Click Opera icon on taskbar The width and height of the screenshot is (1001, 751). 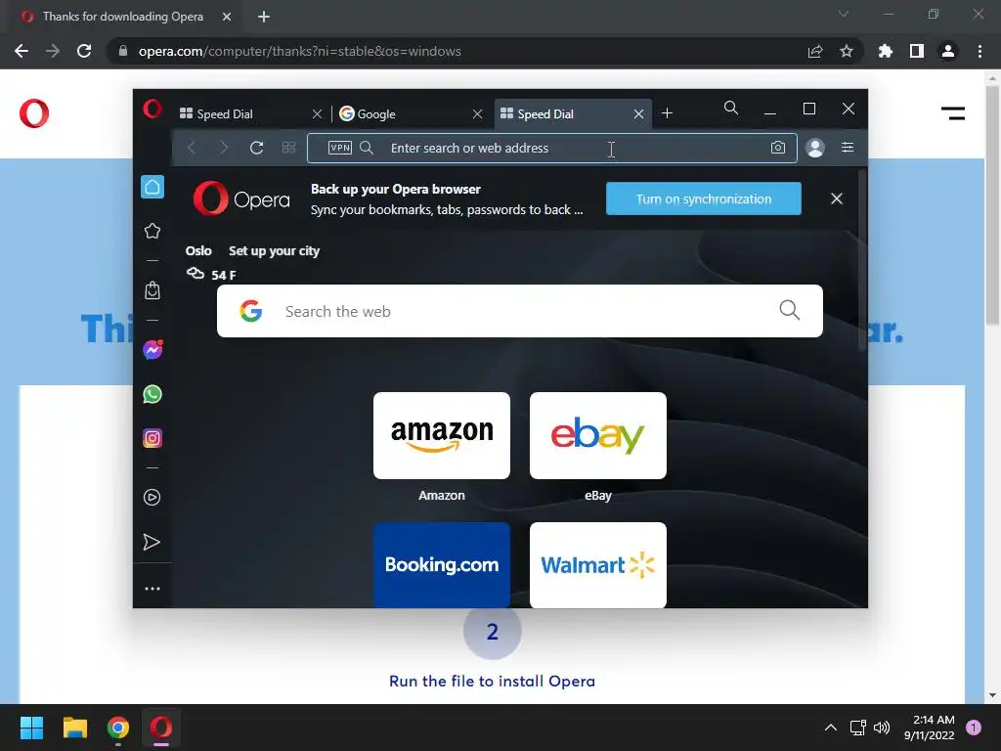coord(161,728)
